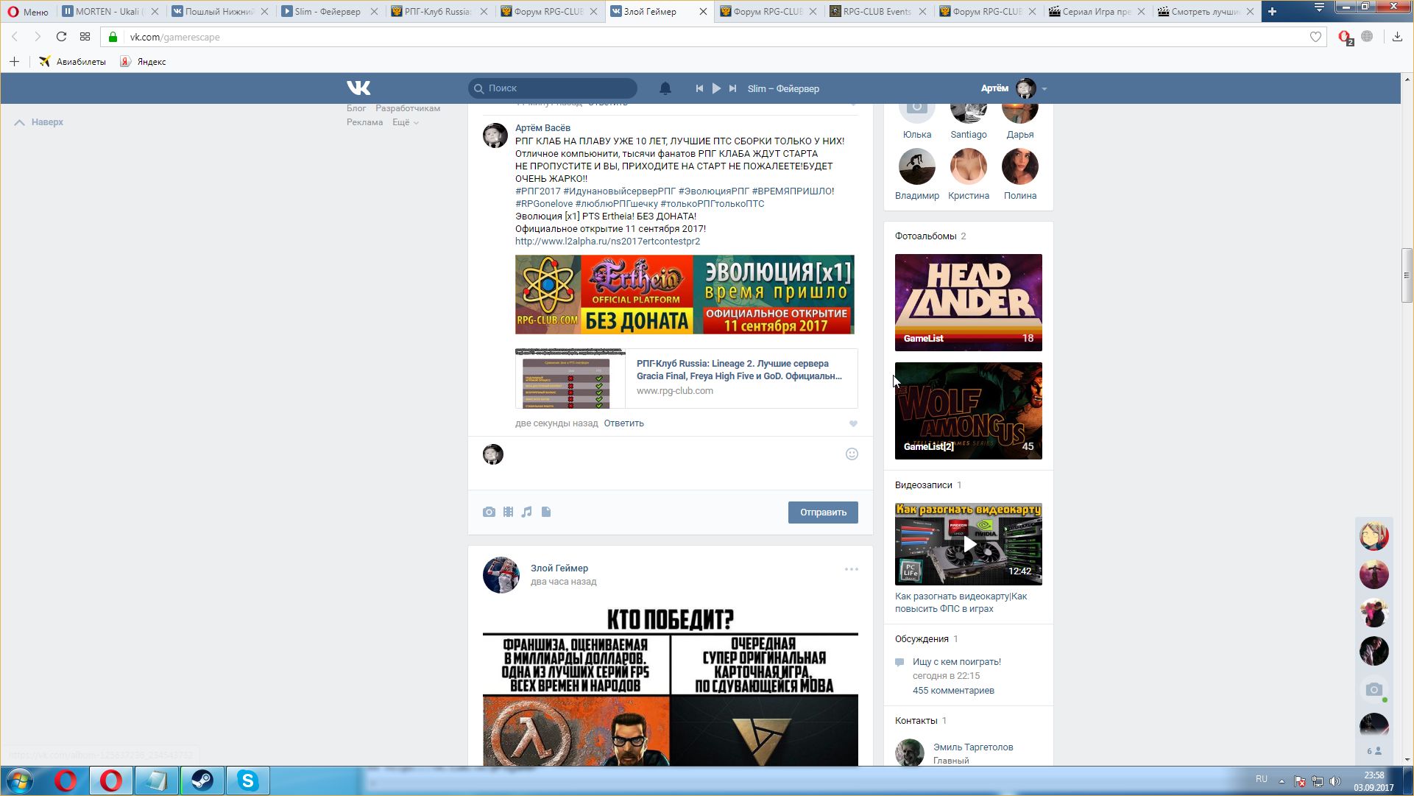Open the Блог link
This screenshot has height=796, width=1414.
[356, 108]
